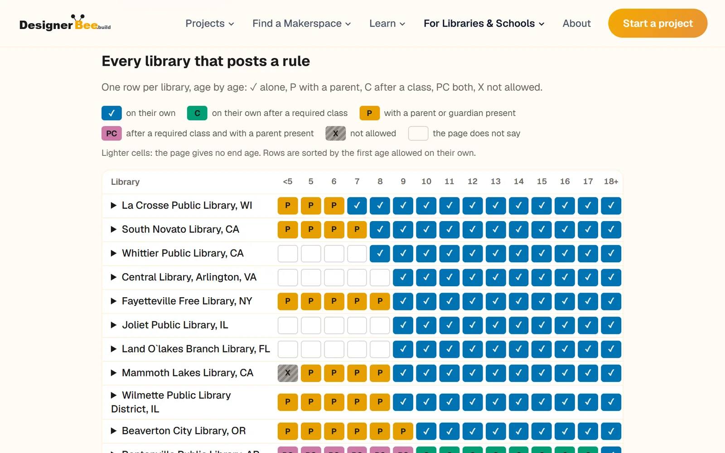Click the 18+ column header
The height and width of the screenshot is (453, 725).
(611, 182)
